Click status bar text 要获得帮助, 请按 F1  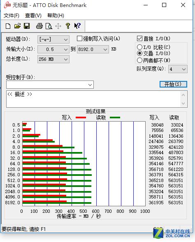pyautogui.click(x=23, y=229)
